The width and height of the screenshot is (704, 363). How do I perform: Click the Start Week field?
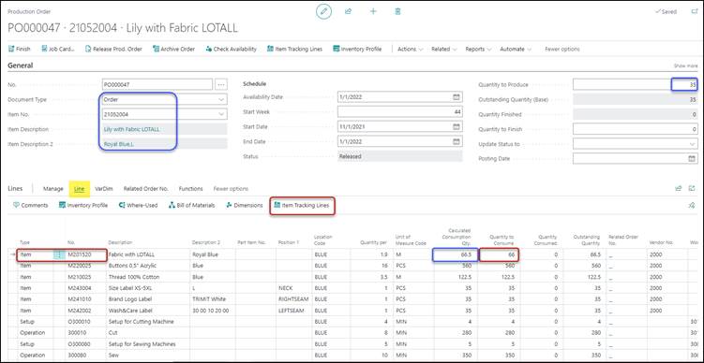399,111
